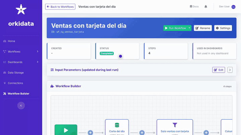Image resolution: width=241 pixels, height=135 pixels.
Task: Select the Corte del día node
Action: (117, 127)
